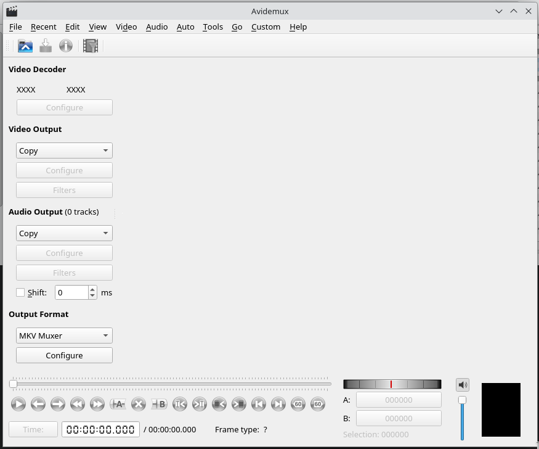
Task: Click the audio shift ms input field
Action: click(72, 292)
